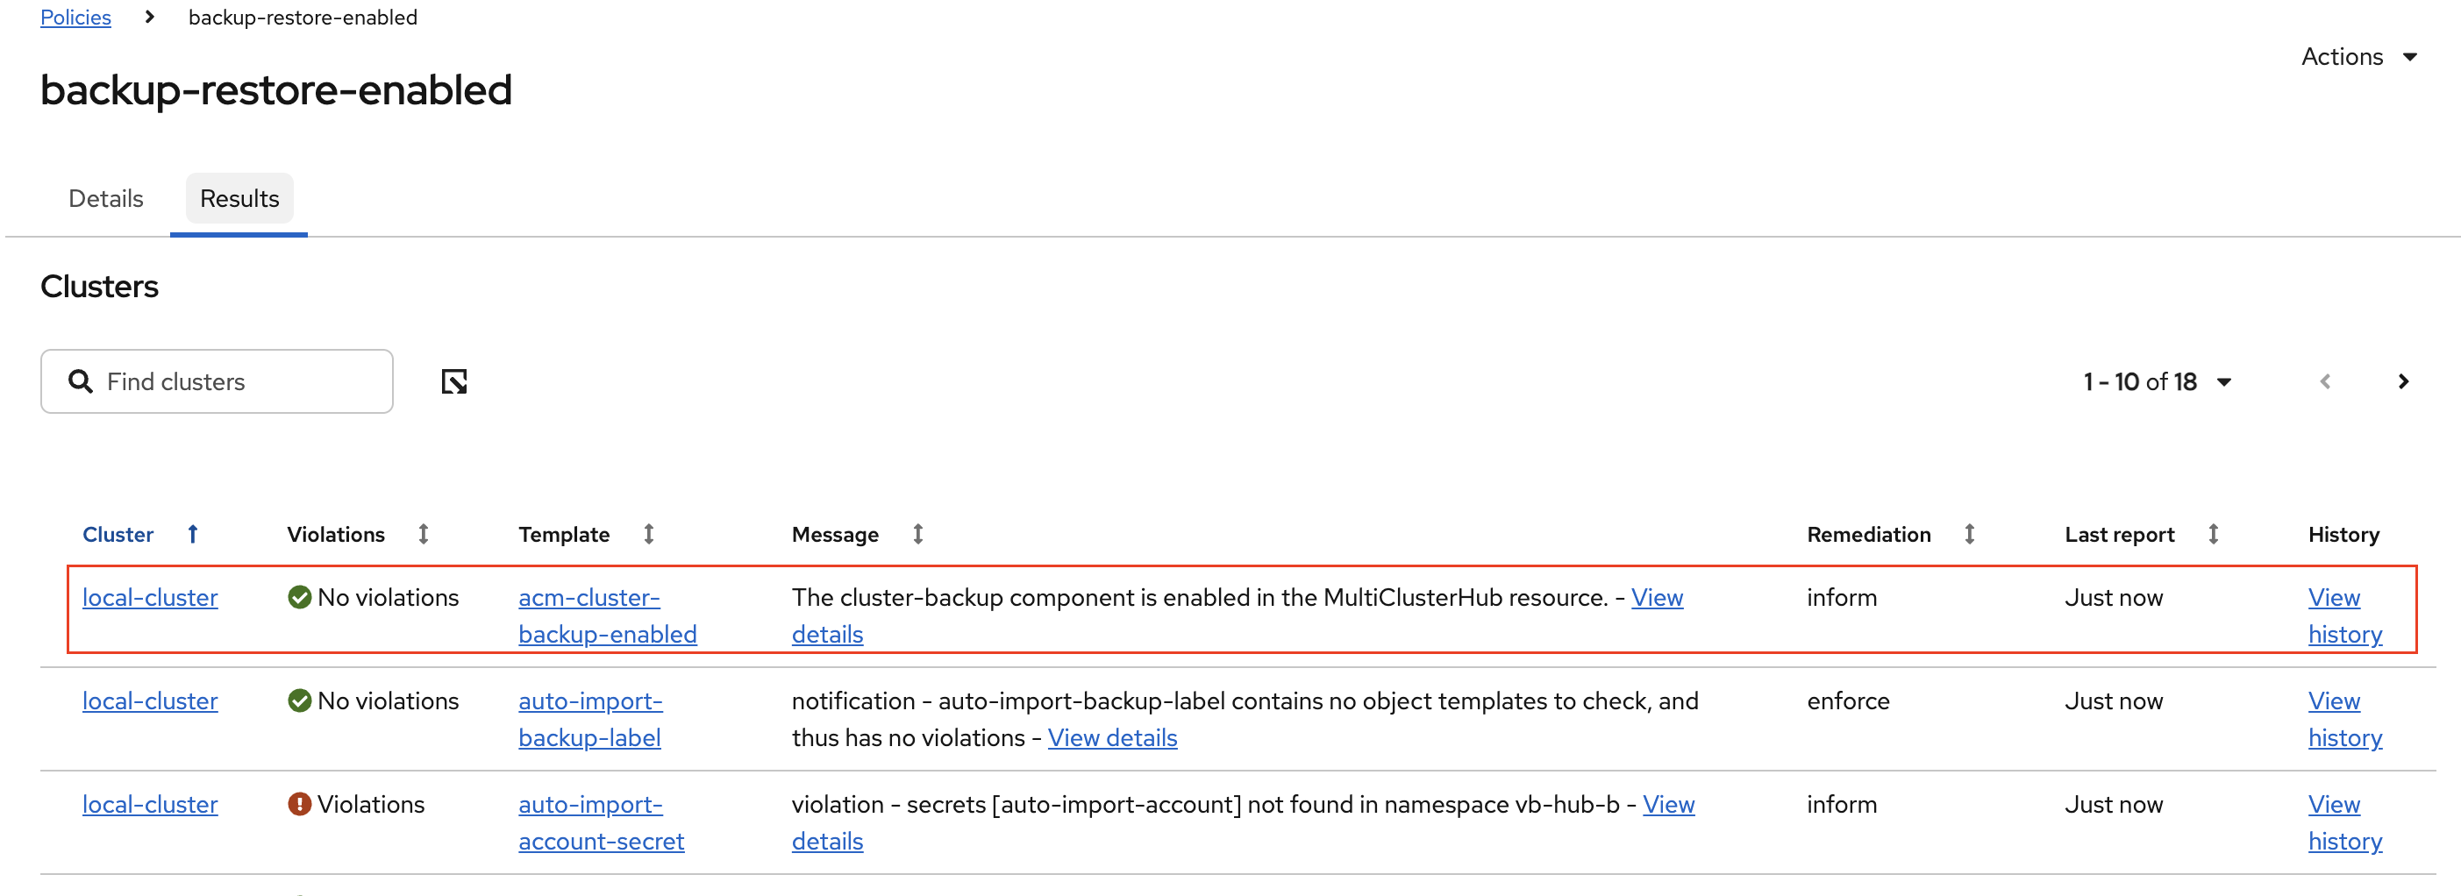Switch to the Details tab

[x=106, y=199]
